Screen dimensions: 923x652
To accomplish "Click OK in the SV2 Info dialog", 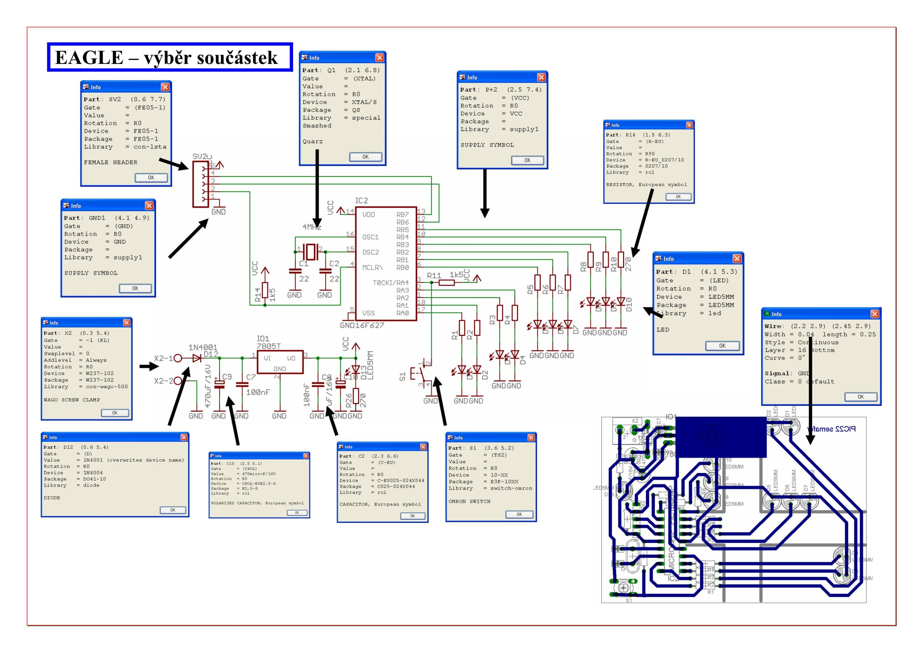I will pyautogui.click(x=151, y=178).
